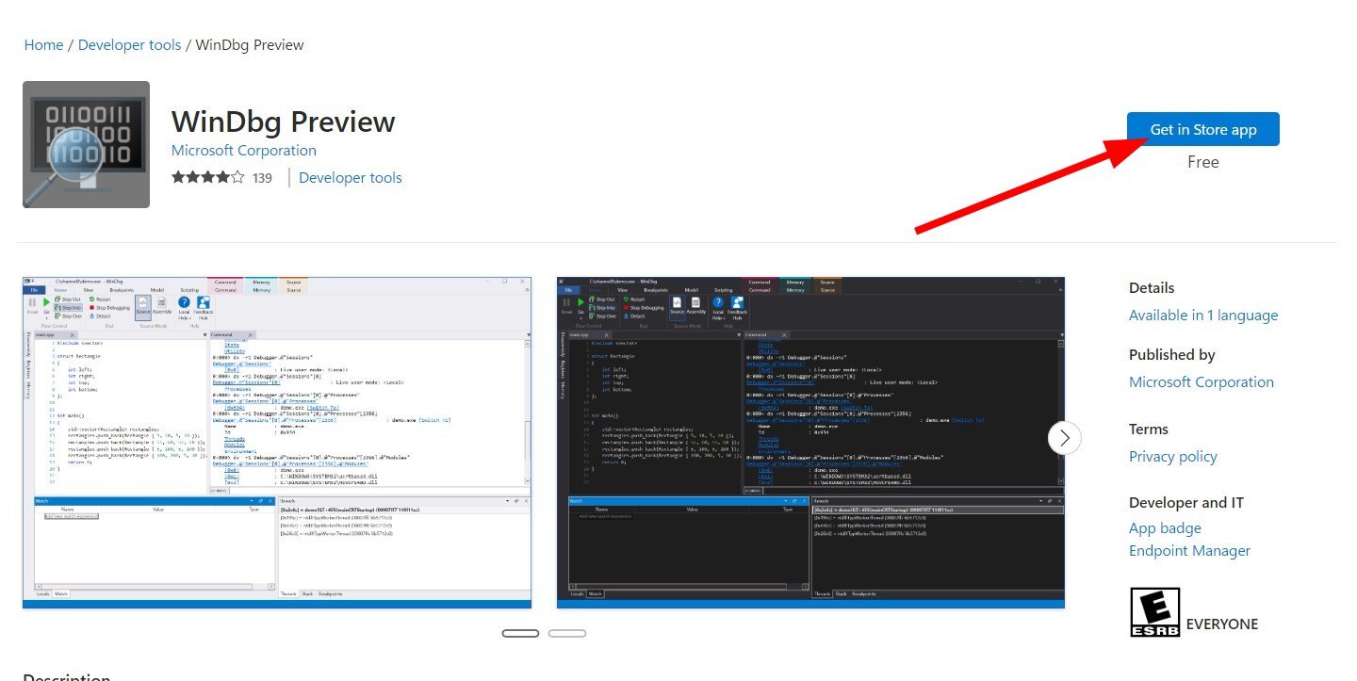
Task: Select the second carousel page indicator
Action: pos(567,633)
